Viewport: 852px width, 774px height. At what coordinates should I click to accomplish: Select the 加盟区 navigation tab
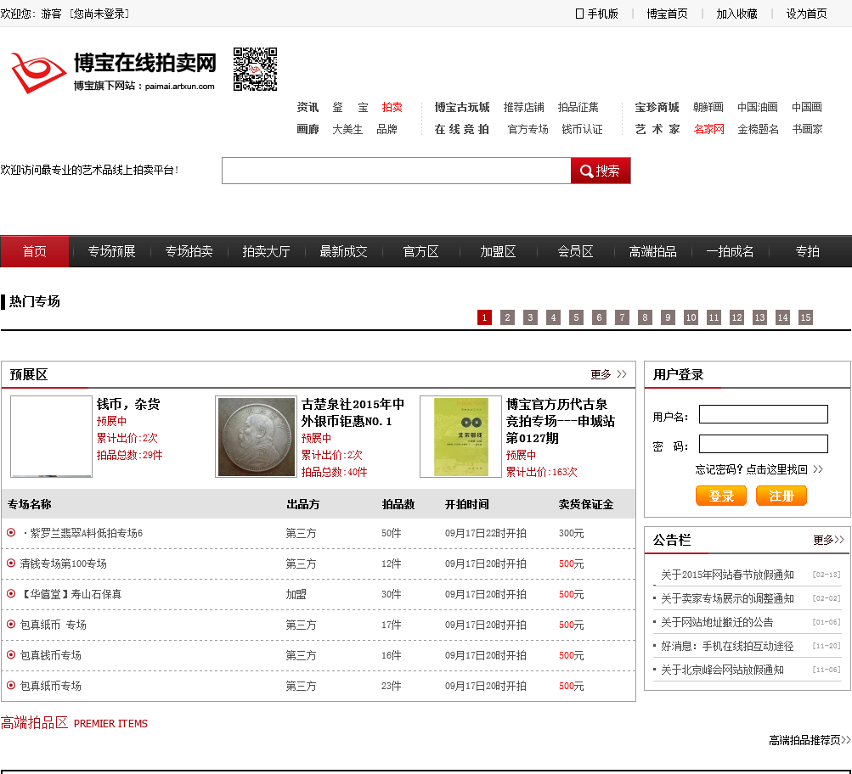click(498, 251)
